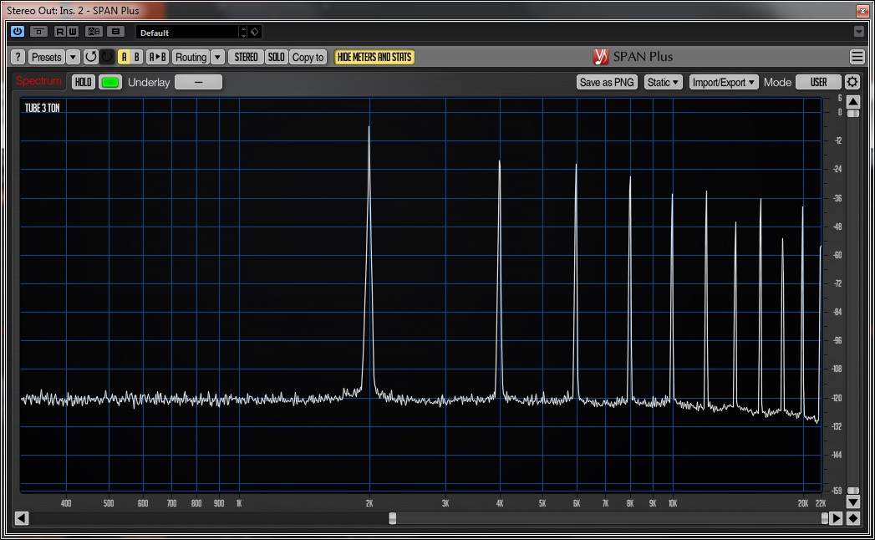875x540 pixels.
Task: Open the dropdown arrow next to Presets
Action: click(x=73, y=57)
